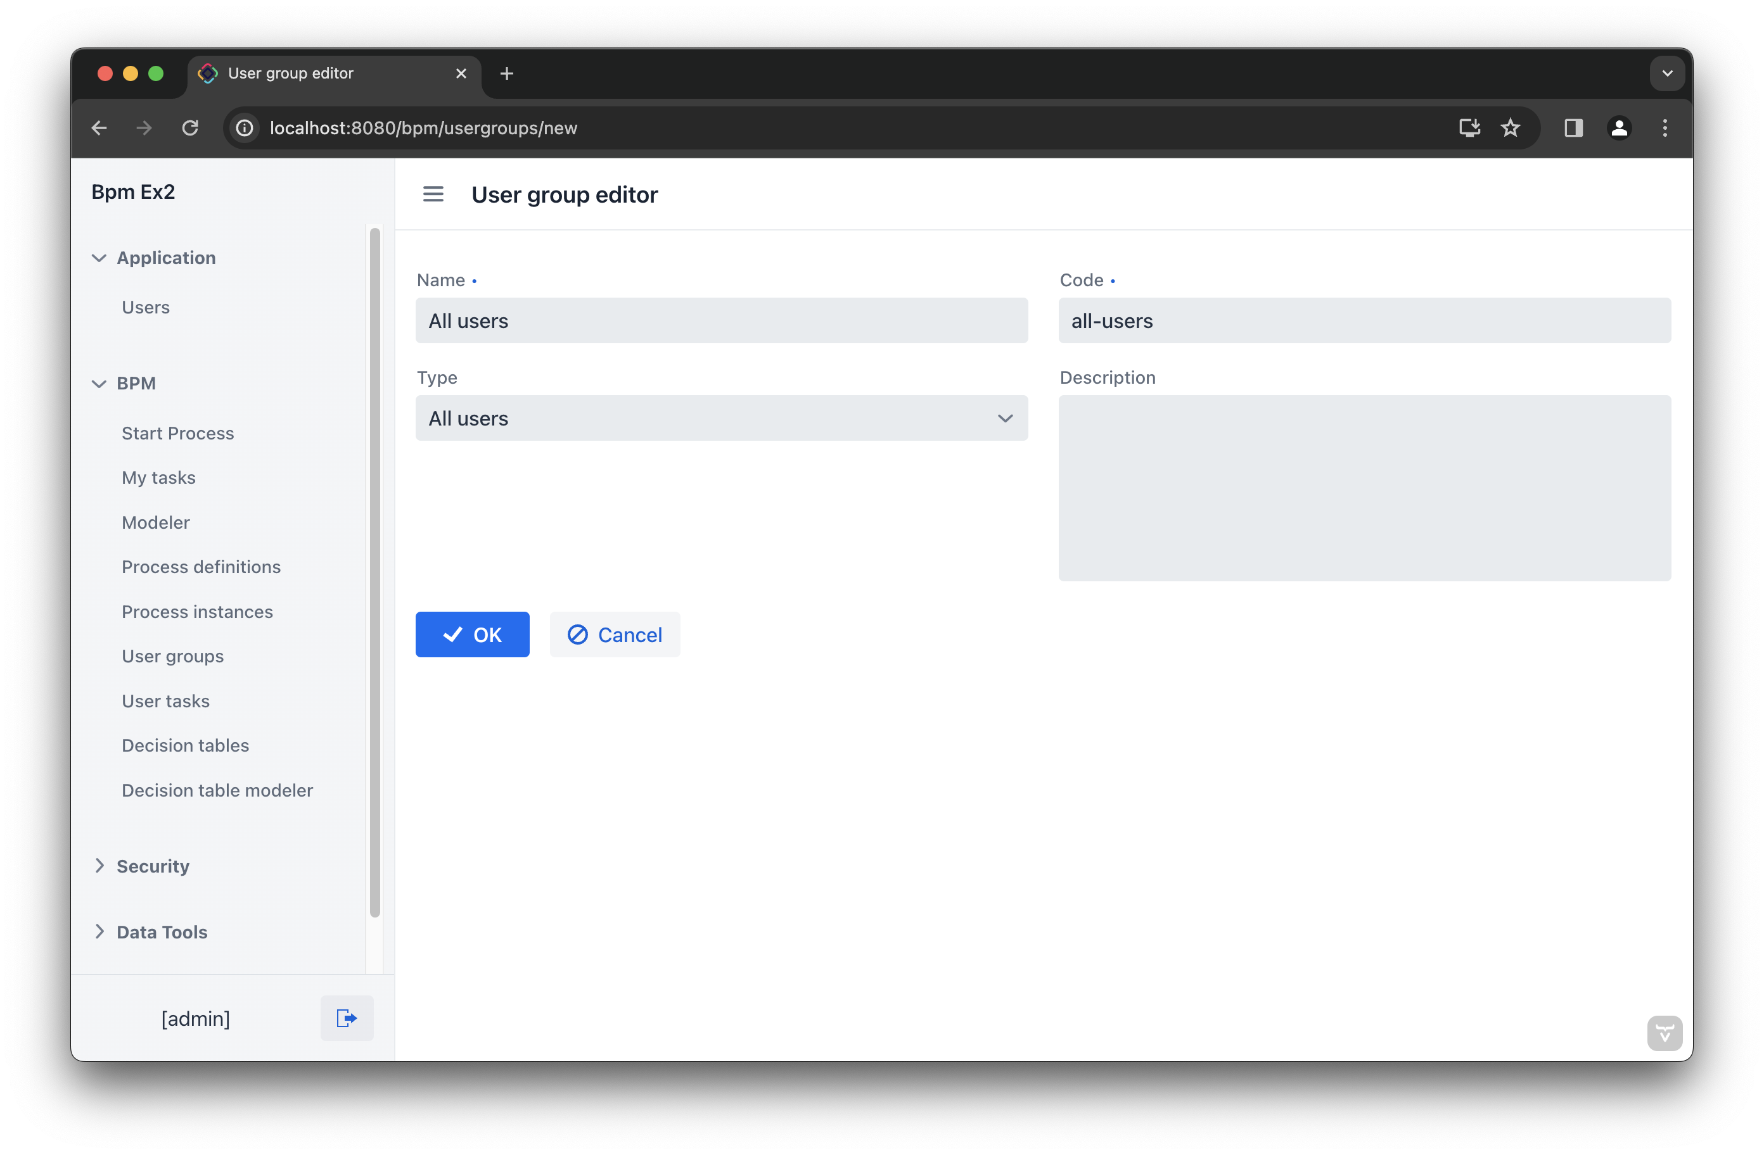The height and width of the screenshot is (1155, 1764).
Task: Focus the Description text area
Action: click(x=1364, y=488)
